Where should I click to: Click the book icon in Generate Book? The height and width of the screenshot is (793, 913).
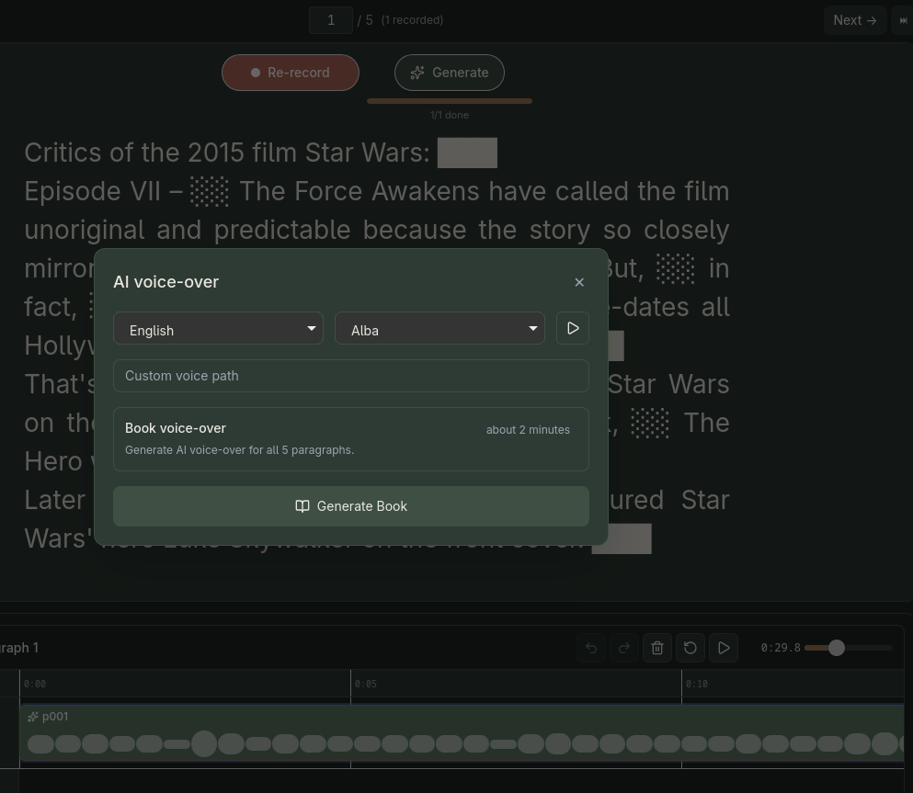pos(302,506)
